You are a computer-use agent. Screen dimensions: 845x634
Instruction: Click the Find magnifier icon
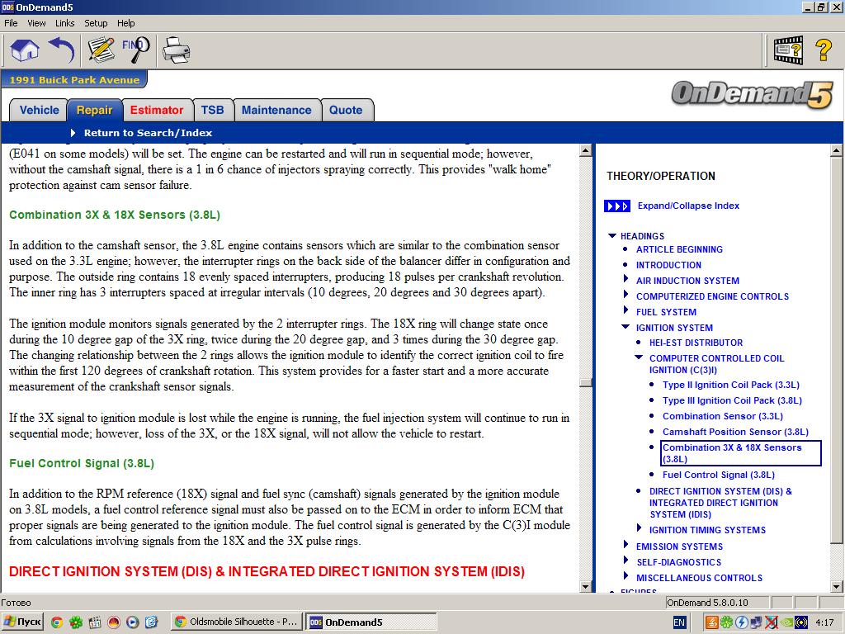tap(136, 50)
